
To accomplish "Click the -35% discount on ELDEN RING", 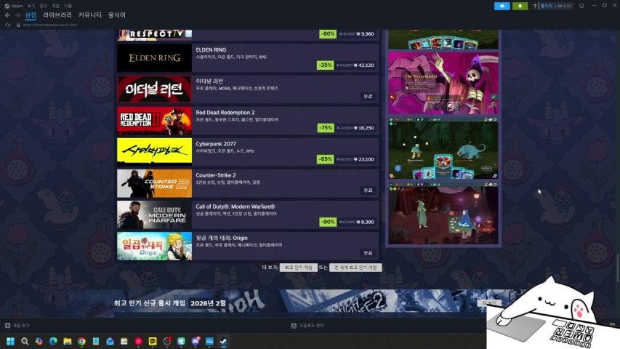I will pos(325,65).
